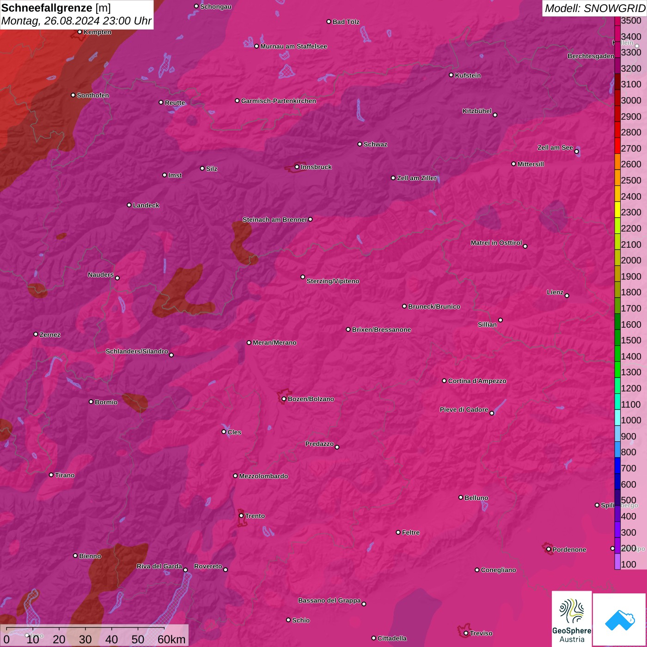Select the 700 m blue legend swatch
Screen dimensions: 647x647
pos(617,465)
